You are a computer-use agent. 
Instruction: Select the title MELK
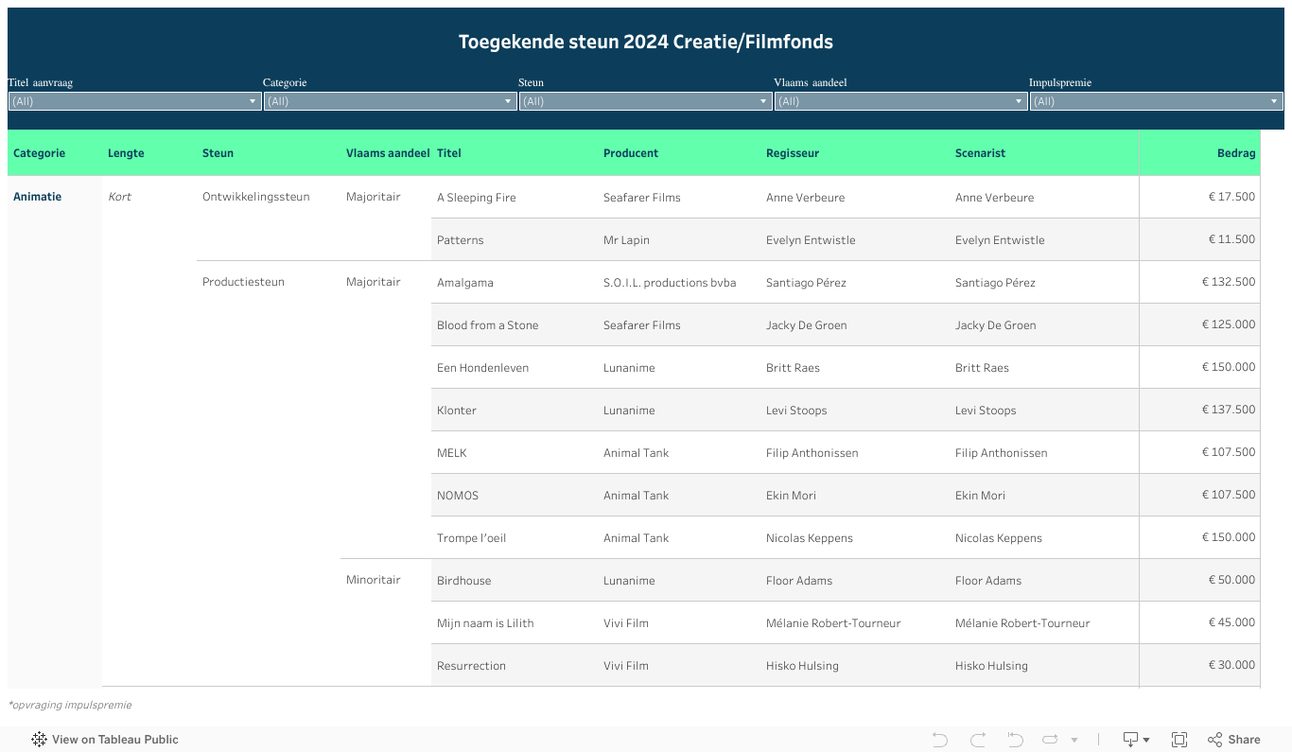(452, 453)
